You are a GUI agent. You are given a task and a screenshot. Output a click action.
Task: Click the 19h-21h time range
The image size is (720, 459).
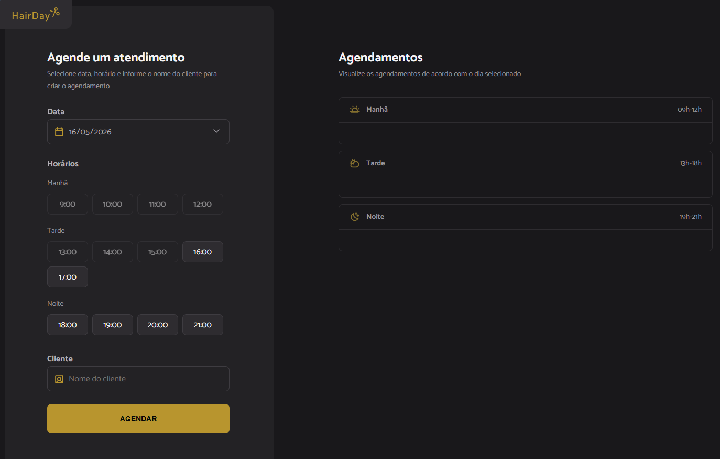point(691,216)
